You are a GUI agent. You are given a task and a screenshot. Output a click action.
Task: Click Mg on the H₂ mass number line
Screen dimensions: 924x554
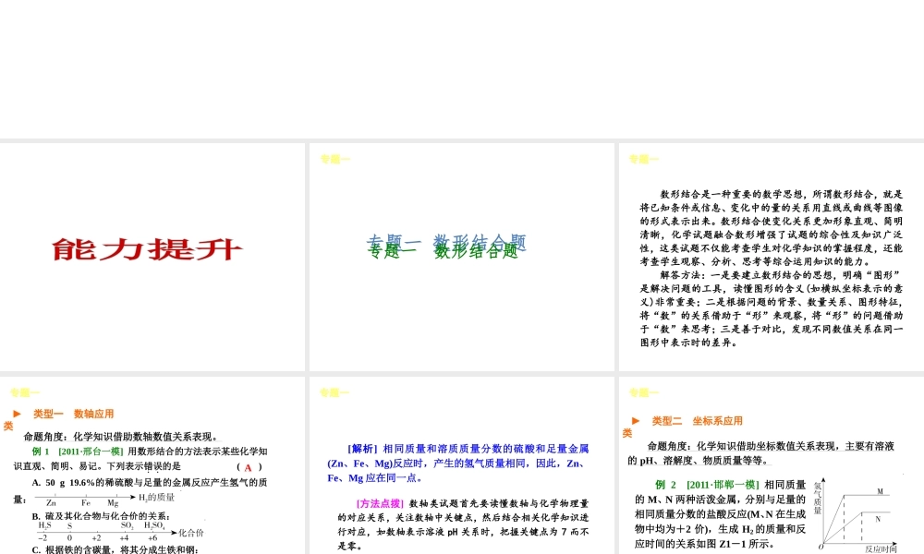tap(113, 503)
